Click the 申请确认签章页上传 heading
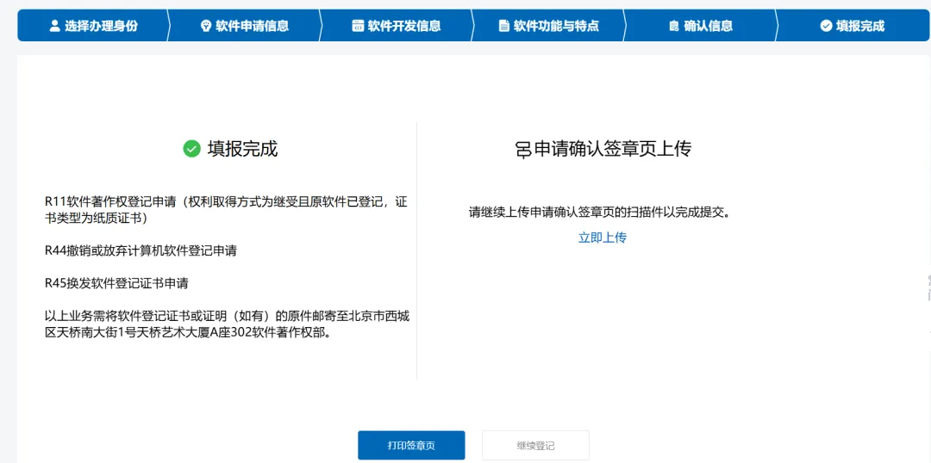This screenshot has width=931, height=463. click(x=613, y=149)
